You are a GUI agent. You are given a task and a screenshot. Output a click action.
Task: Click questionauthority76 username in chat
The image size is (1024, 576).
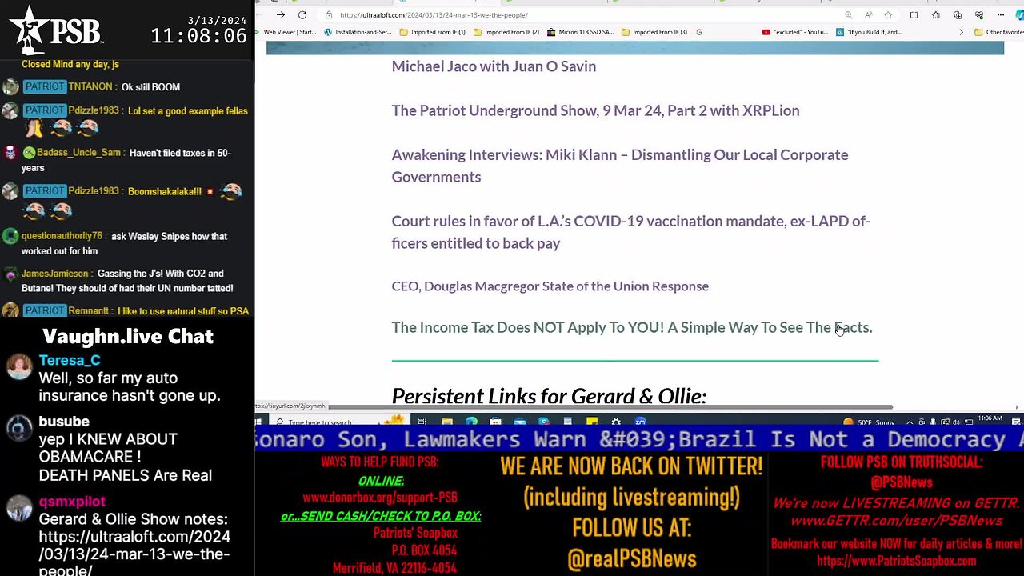tap(62, 237)
